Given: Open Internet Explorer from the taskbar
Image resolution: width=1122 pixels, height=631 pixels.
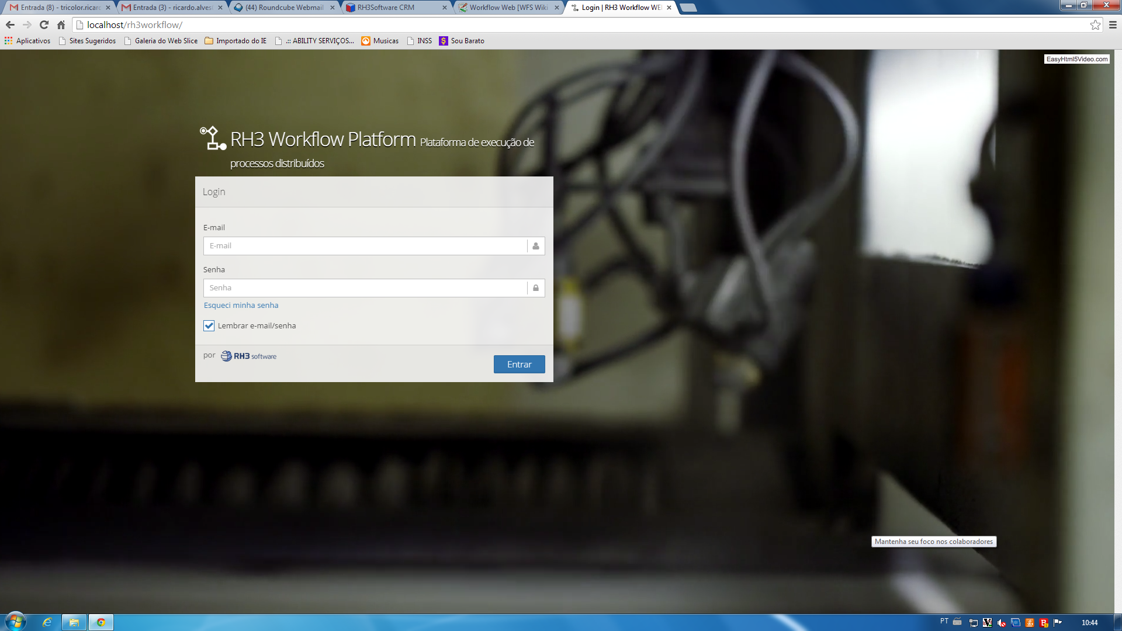Looking at the screenshot, I should click(47, 622).
